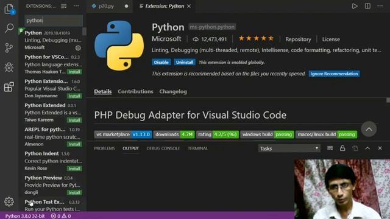Open the Repository link
Screen dimensions: 390x219
(x=298, y=39)
